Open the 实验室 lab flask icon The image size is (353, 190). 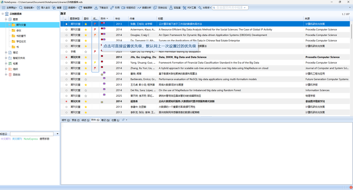tap(171, 8)
